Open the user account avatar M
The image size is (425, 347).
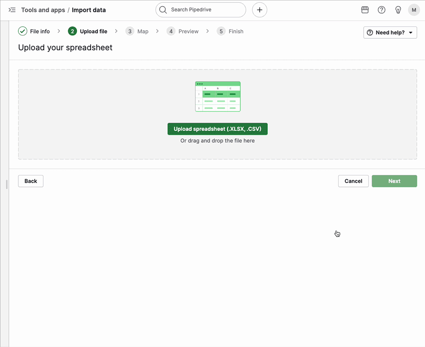click(414, 10)
